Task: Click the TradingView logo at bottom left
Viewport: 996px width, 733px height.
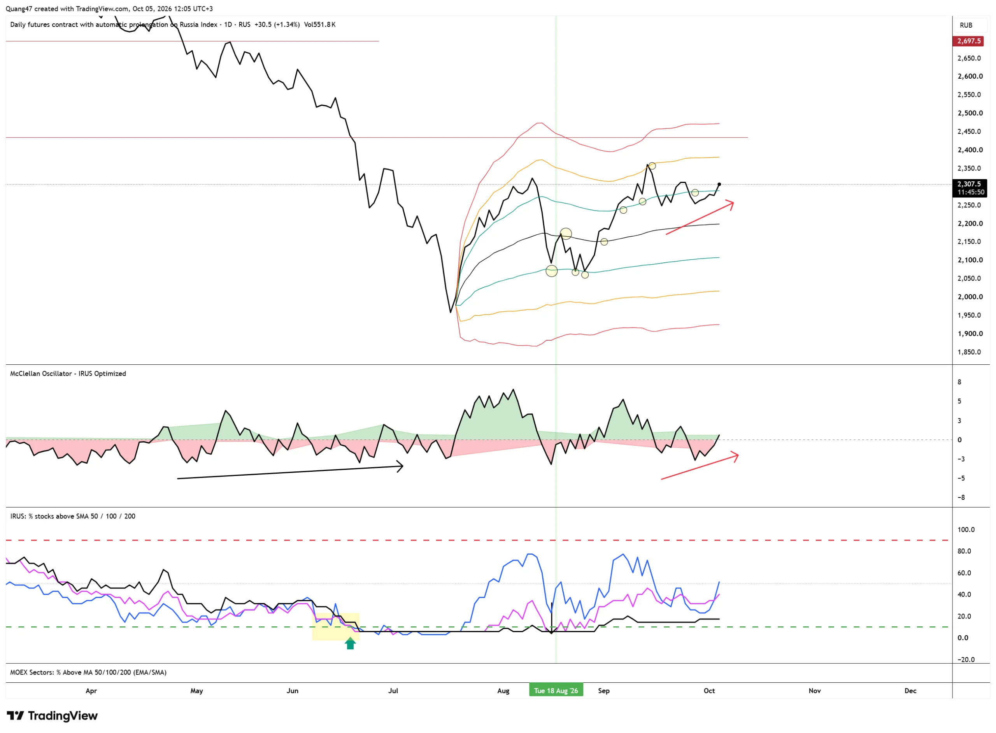Action: 52,716
